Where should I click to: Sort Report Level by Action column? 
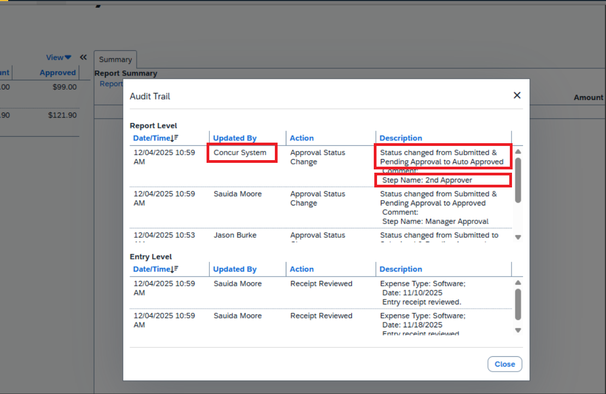[302, 138]
